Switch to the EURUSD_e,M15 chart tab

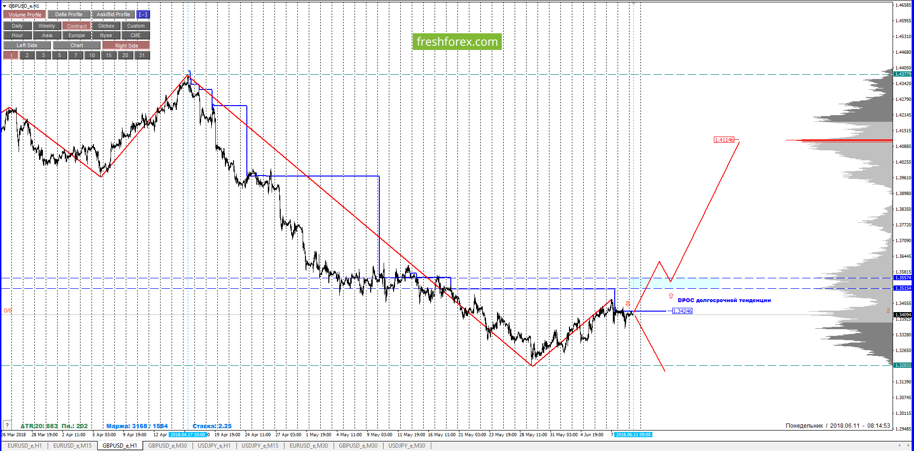pos(72,446)
